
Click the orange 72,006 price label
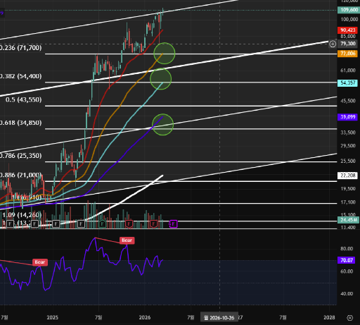[347, 54]
